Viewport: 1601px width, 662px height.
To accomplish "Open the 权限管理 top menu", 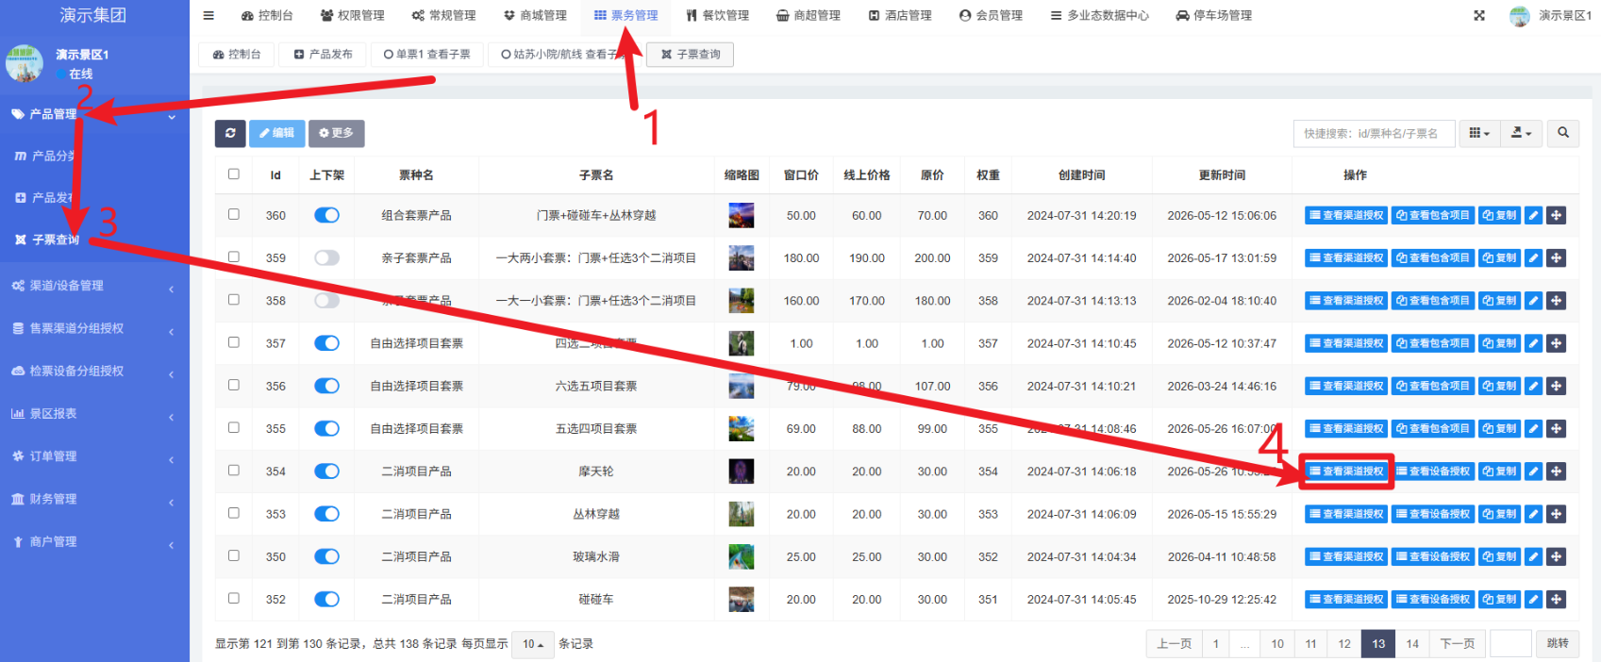I will [353, 15].
